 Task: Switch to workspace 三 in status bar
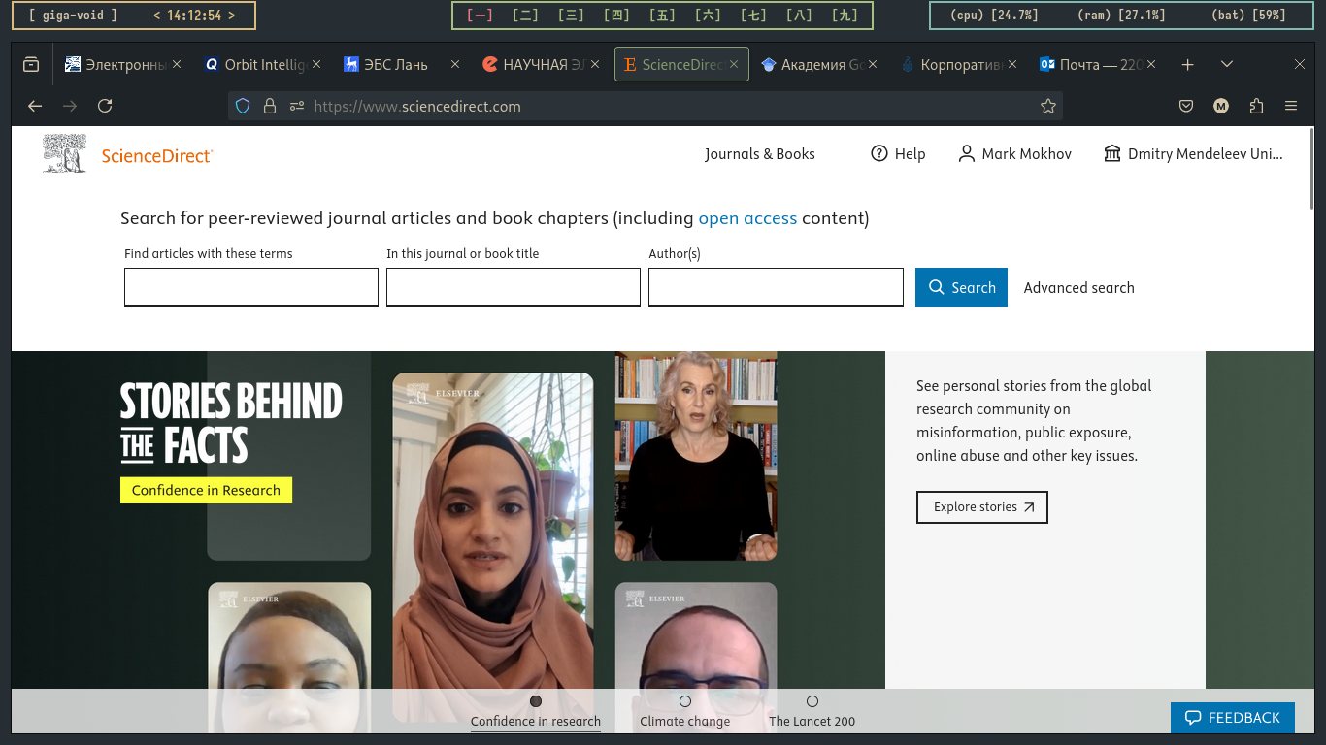click(x=571, y=16)
